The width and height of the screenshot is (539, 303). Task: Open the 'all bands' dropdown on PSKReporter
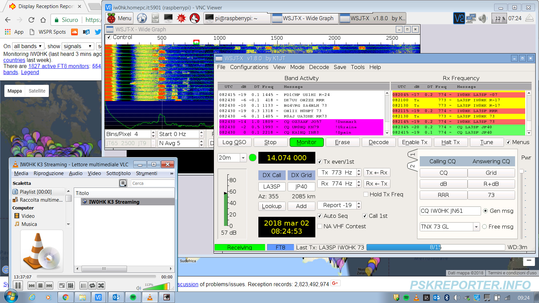pyautogui.click(x=28, y=46)
